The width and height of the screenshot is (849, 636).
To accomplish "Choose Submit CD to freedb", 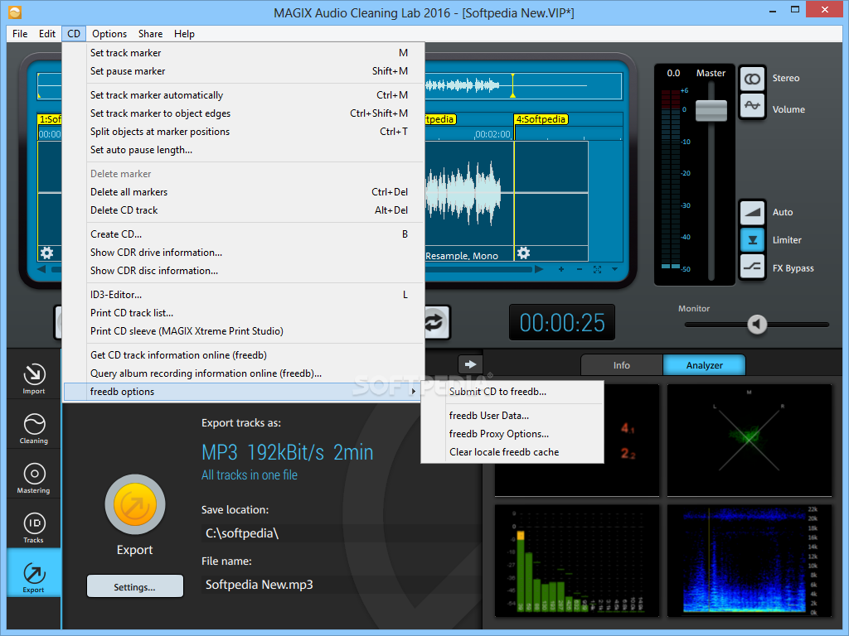I will [x=512, y=392].
